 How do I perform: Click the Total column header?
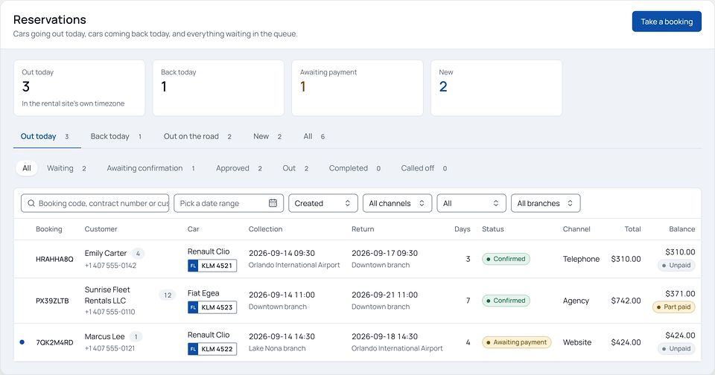pos(632,229)
